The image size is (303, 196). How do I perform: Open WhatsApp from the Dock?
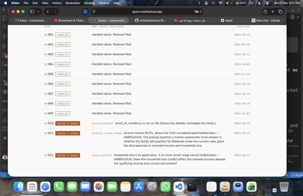(165, 187)
